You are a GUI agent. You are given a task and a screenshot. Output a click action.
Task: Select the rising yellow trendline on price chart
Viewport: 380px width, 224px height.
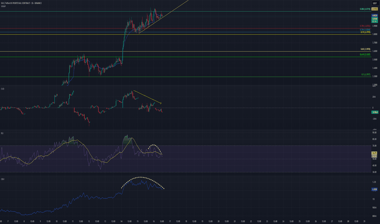point(163,17)
